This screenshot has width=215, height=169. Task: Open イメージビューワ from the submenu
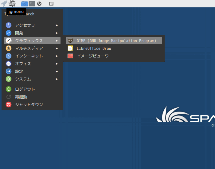tap(114, 56)
